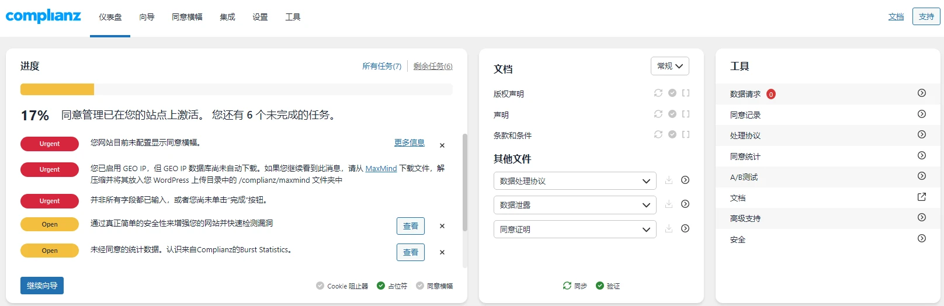944x306 pixels.
Task: Click download icon beside 数据处理协议 dropdown
Action: point(669,180)
